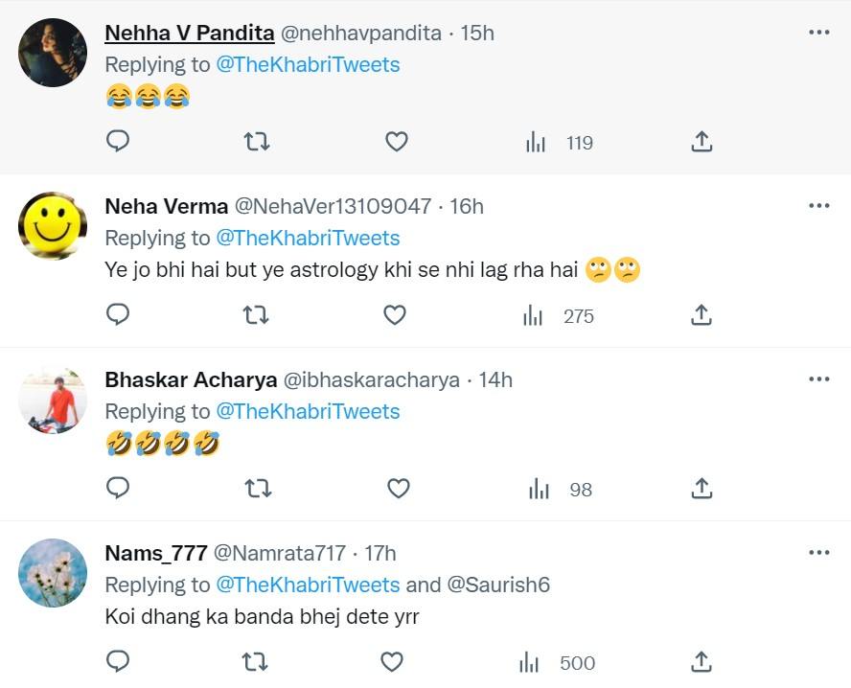Image resolution: width=851 pixels, height=688 pixels.
Task: Like Neha Verma's tweet
Action: coord(395,315)
